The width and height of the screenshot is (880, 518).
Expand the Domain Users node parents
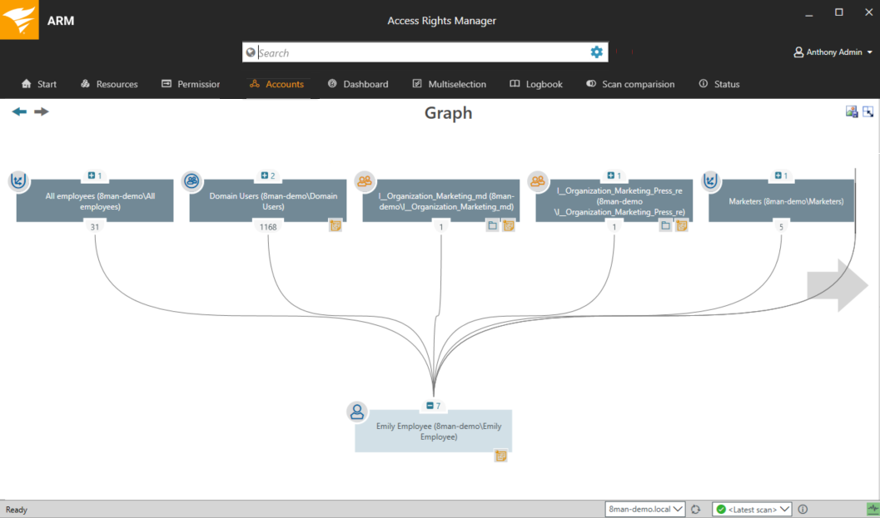coord(265,175)
